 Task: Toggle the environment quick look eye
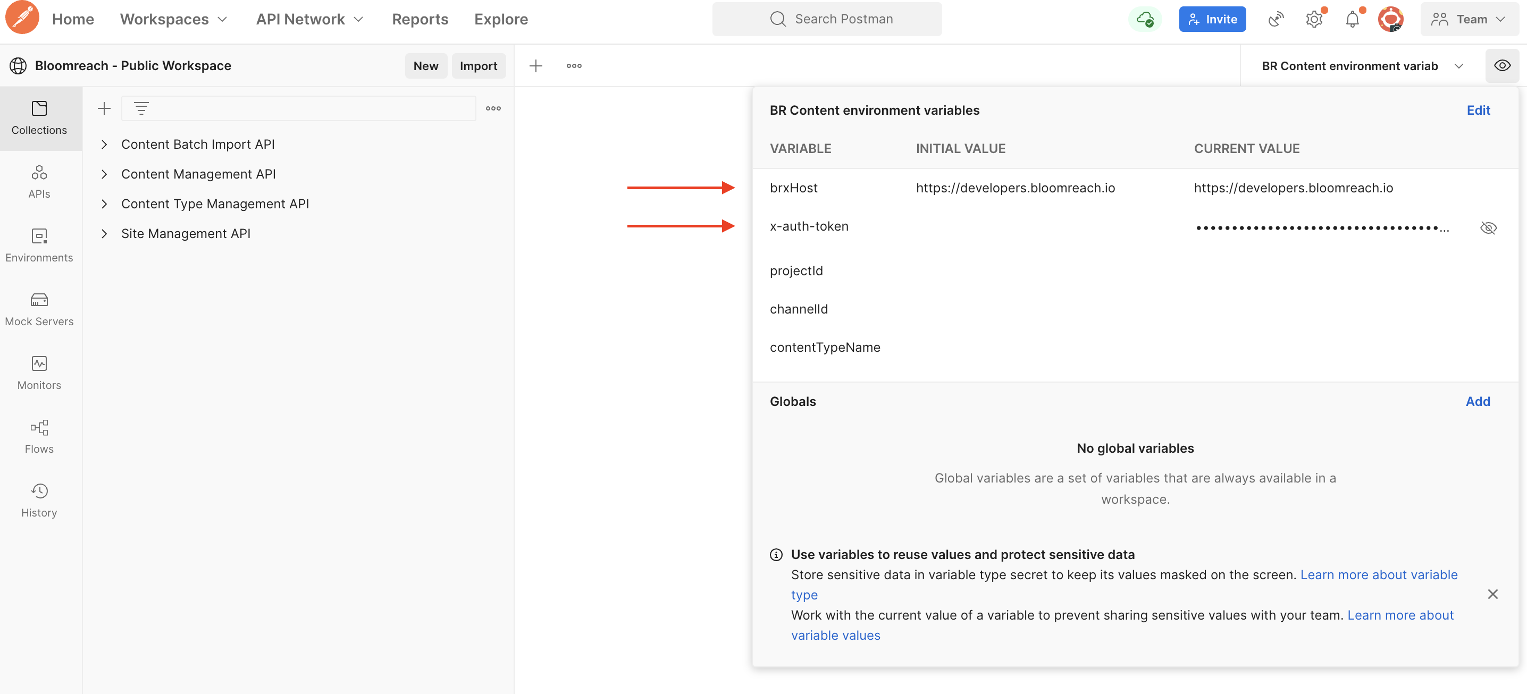click(1501, 65)
